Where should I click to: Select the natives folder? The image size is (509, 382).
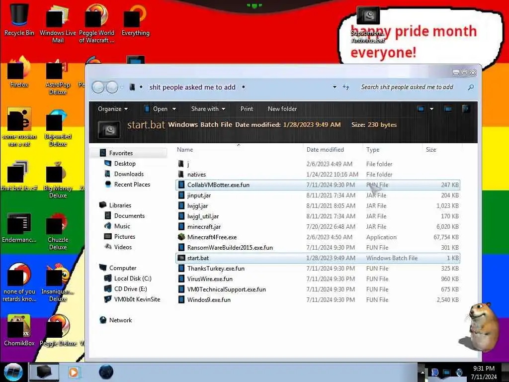(318, 175)
